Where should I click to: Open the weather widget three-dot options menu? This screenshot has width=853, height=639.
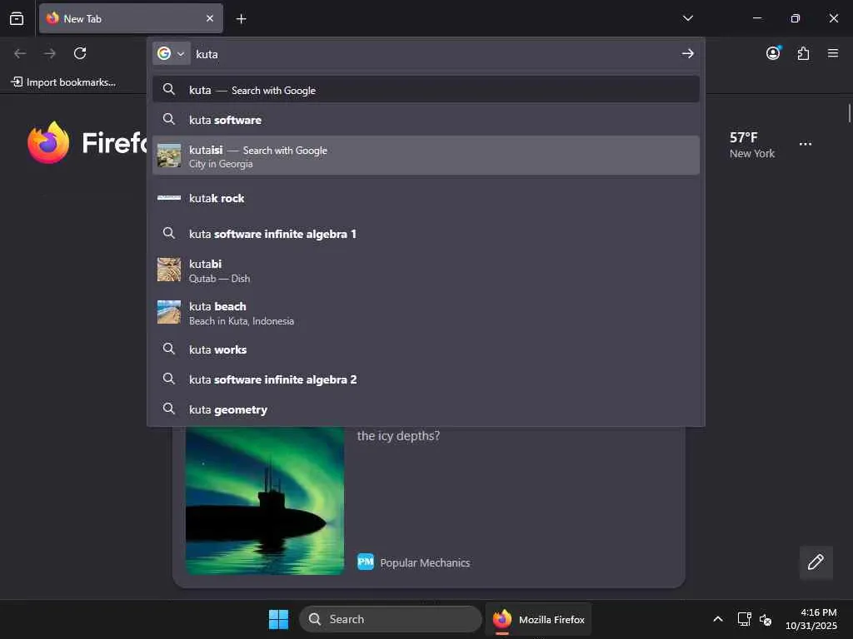coord(806,144)
